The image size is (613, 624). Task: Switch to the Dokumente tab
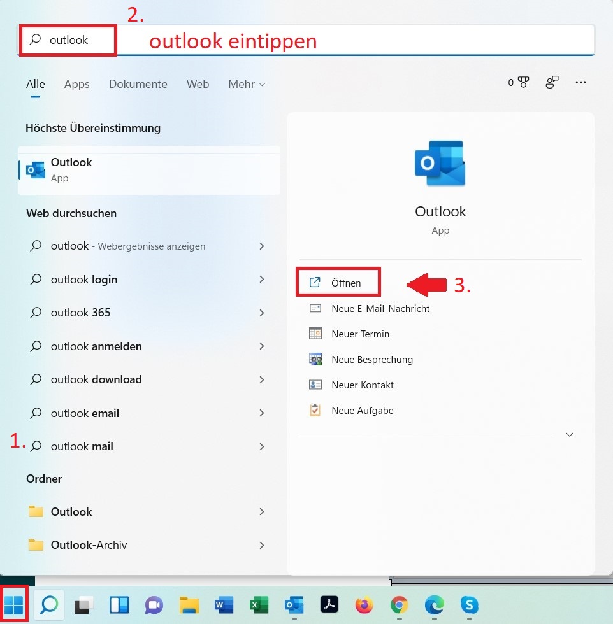coord(138,84)
